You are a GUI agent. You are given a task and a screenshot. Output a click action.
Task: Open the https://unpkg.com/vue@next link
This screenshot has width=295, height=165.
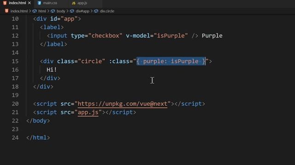123,104
